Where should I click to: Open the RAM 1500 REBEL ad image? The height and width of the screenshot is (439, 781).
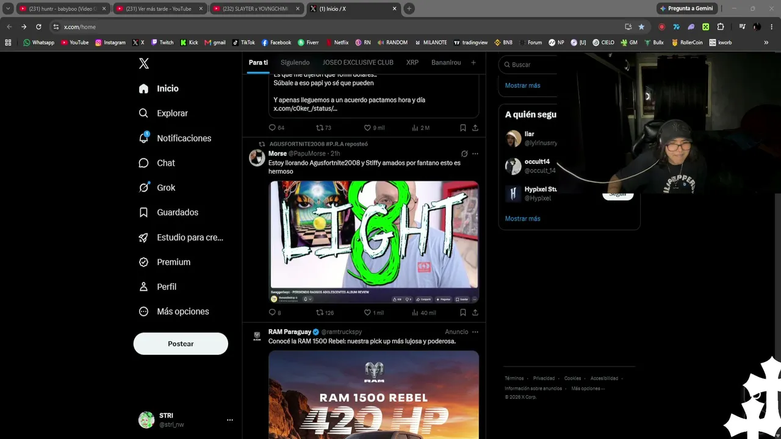click(374, 394)
